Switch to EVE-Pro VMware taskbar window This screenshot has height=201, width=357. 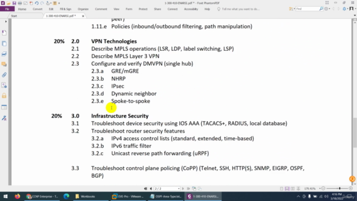[x=128, y=197]
